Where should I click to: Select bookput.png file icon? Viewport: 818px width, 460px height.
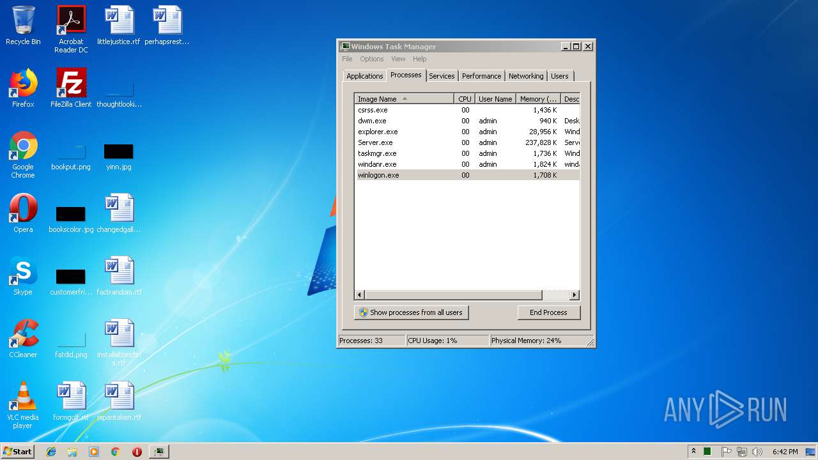[x=71, y=157]
